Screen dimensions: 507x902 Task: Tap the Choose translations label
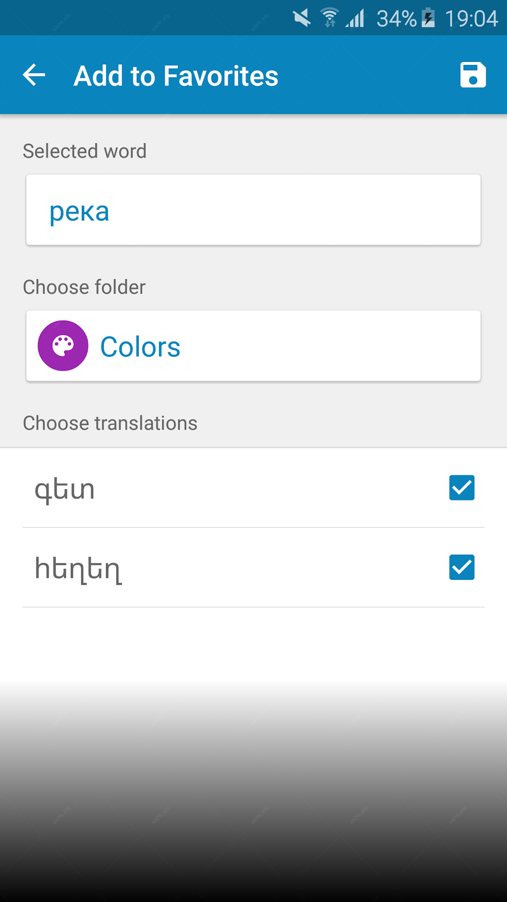(110, 423)
